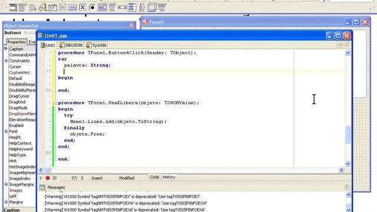Pick the RadioGroup component icon
Viewport: 377px width, 212px height.
pos(142,8)
